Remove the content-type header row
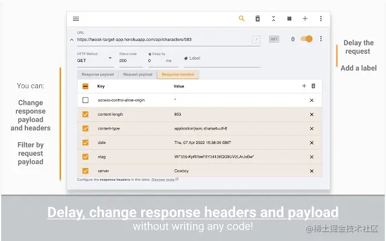Viewport: 386px width, 241px height. pyautogui.click(x=311, y=128)
